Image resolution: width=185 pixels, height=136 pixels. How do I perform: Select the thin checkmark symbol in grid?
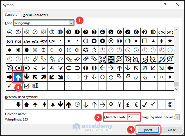[x=10, y=86]
